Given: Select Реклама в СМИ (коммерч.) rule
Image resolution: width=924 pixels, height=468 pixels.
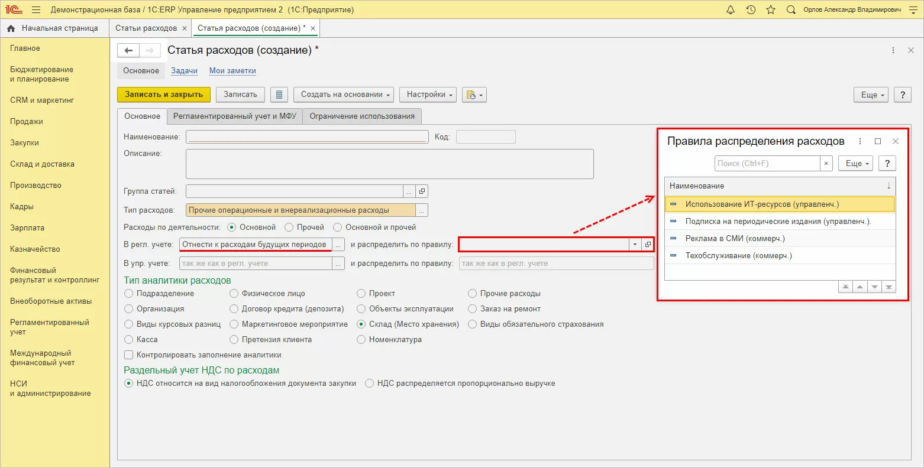Looking at the screenshot, I should tap(780, 239).
